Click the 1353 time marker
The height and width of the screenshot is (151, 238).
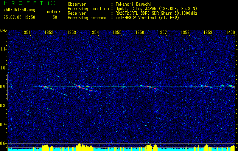click(72, 32)
